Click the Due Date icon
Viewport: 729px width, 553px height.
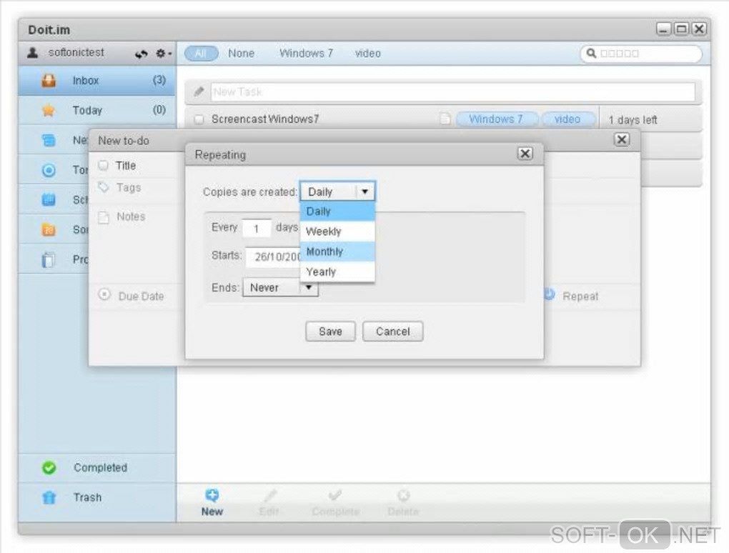(x=104, y=294)
